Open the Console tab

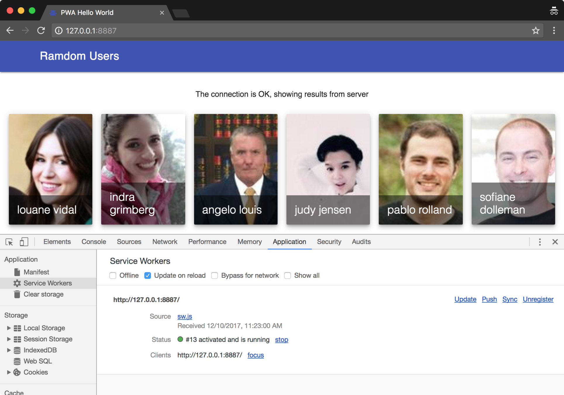point(94,242)
